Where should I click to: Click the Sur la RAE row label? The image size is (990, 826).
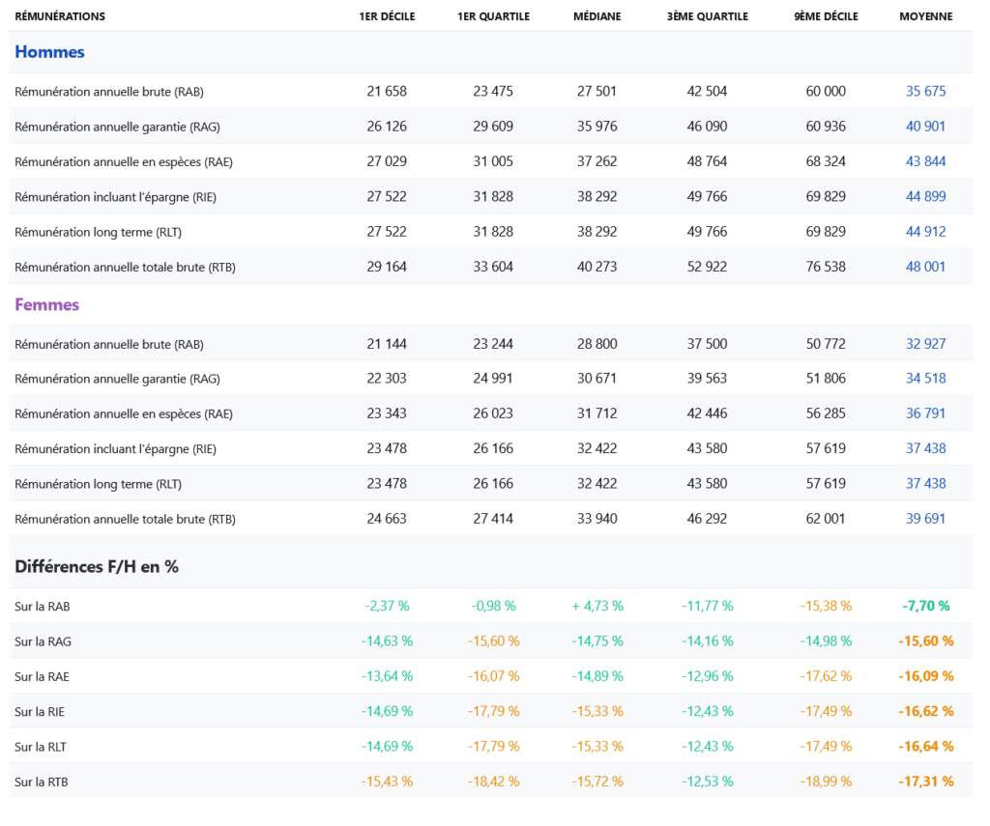[x=42, y=676]
